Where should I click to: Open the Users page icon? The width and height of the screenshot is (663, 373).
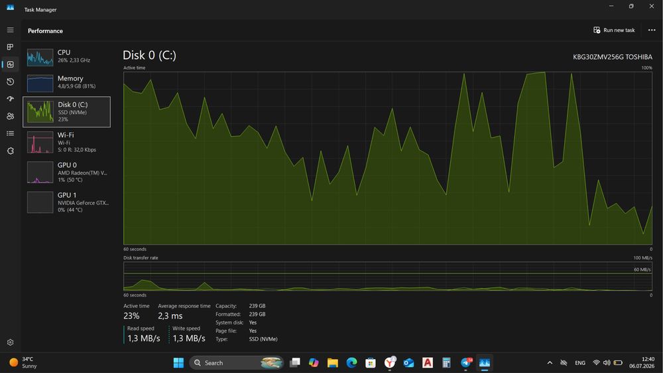click(10, 116)
